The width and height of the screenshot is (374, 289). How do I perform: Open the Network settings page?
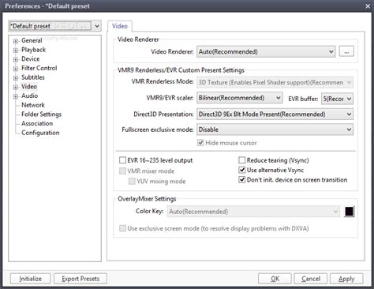coord(33,105)
